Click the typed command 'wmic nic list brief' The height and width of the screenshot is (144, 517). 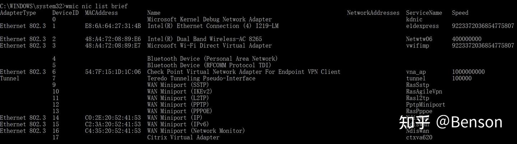click(x=96, y=6)
